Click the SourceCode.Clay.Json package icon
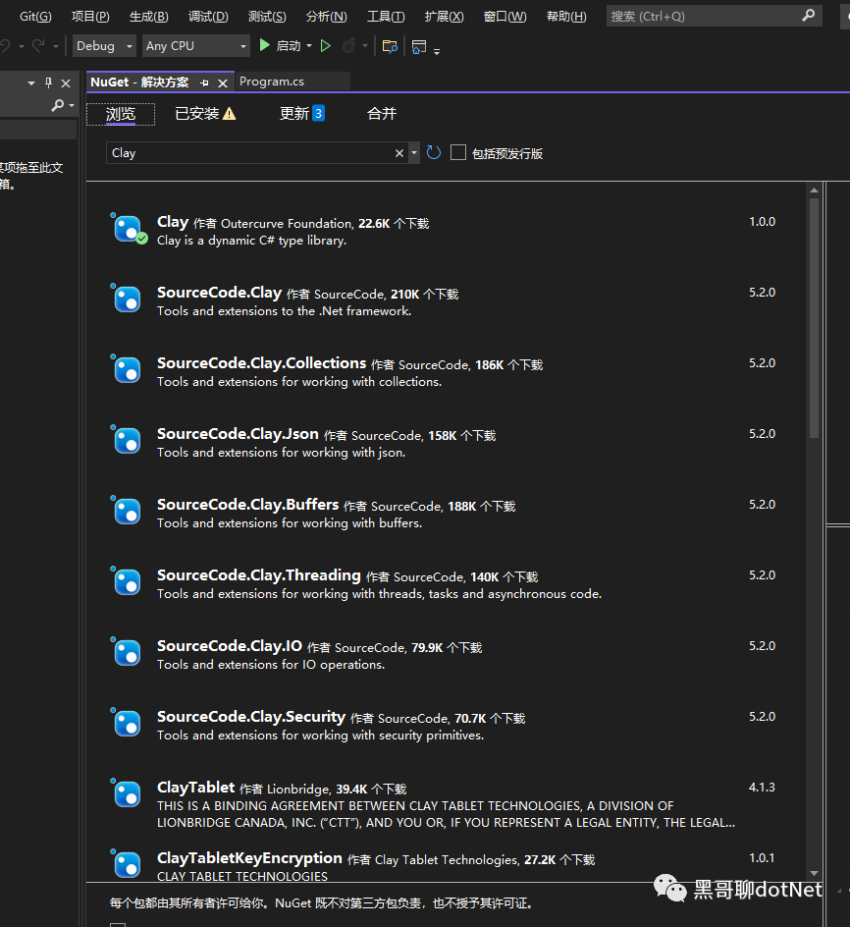This screenshot has width=850, height=927. click(x=126, y=440)
